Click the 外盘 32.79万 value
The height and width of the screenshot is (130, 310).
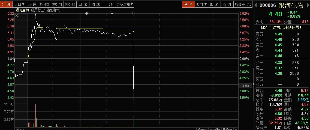pyautogui.click(x=275, y=123)
